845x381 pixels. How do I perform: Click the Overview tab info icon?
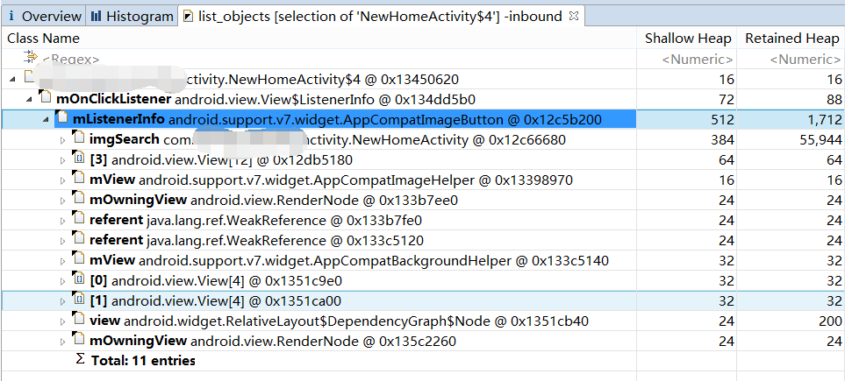(x=12, y=16)
